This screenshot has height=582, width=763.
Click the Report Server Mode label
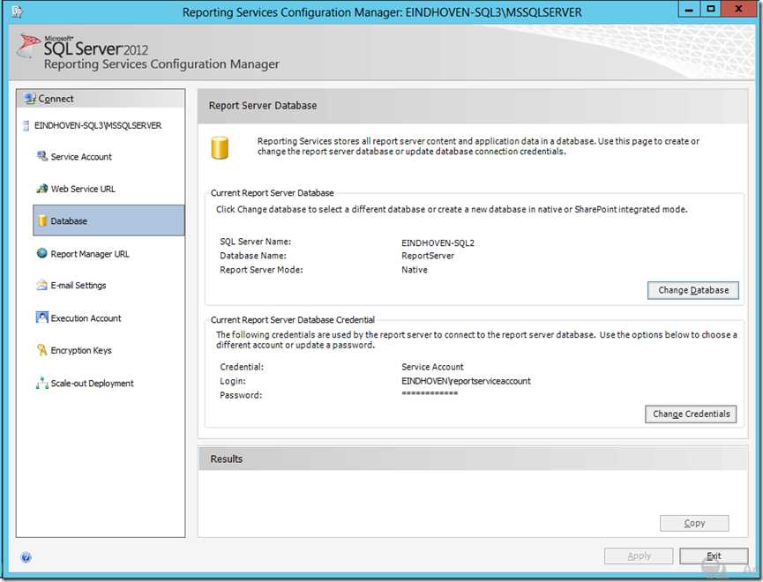tap(261, 270)
